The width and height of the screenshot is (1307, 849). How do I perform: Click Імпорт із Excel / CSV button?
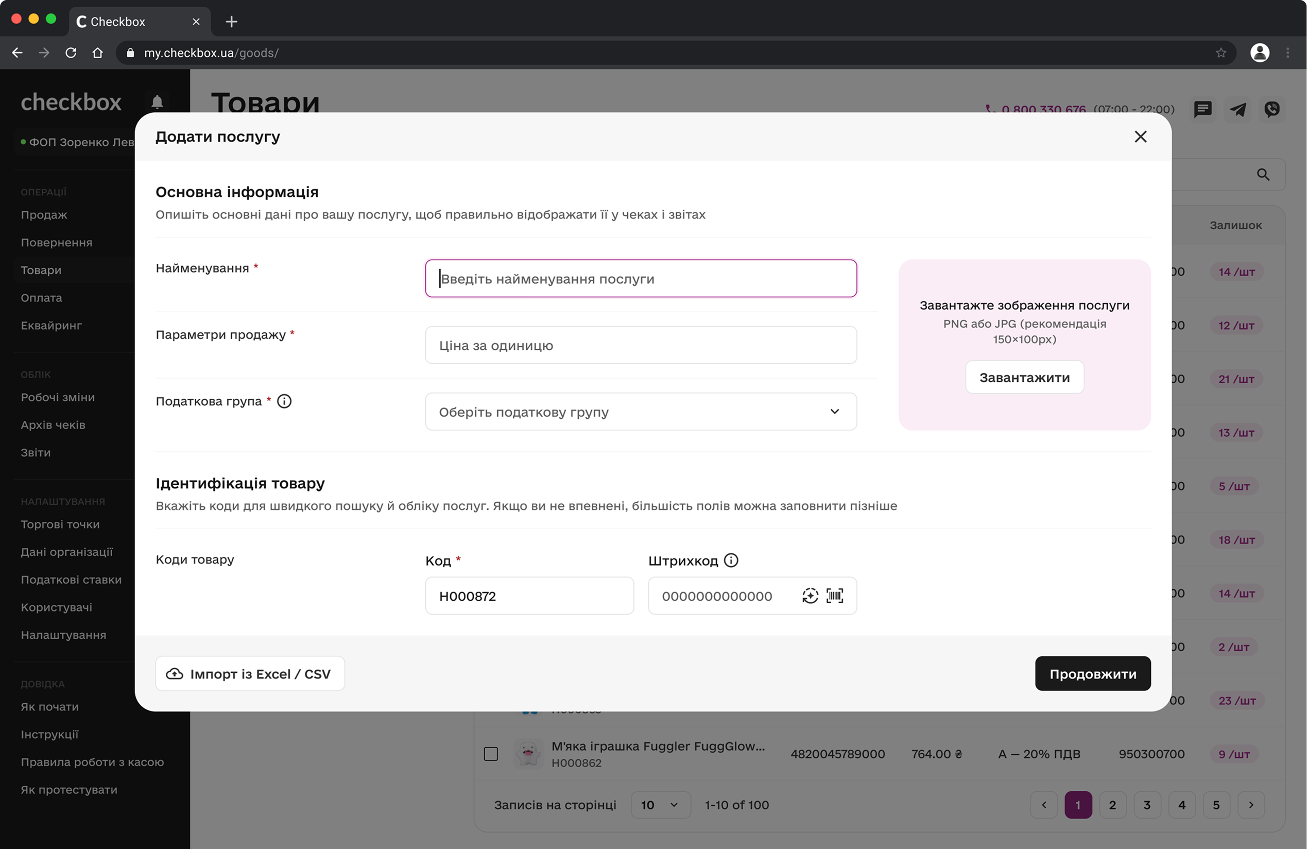tap(250, 674)
